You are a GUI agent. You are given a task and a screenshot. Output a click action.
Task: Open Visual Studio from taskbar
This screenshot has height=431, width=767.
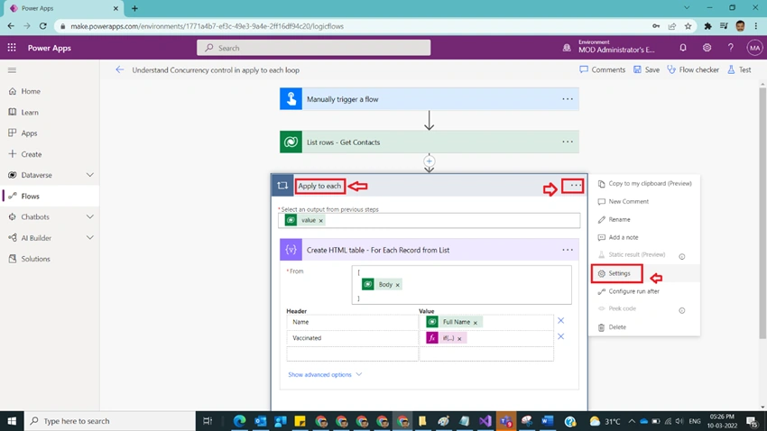click(485, 421)
